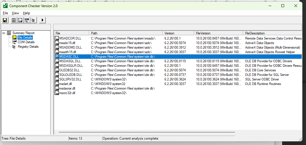Click the Registry Details toolbar icon
The width and height of the screenshot is (306, 145).
coord(33,20)
